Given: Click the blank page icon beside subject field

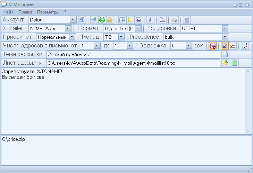Looking at the screenshot, I should pos(225,54).
